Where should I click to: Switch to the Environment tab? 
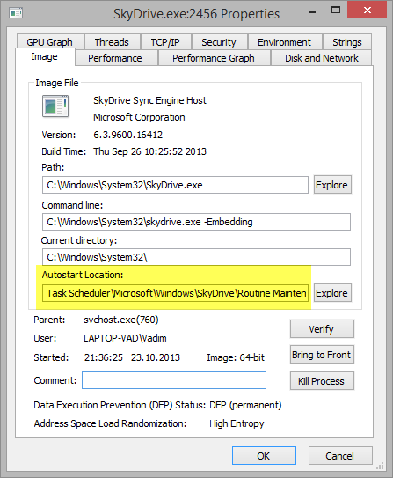[x=284, y=42]
